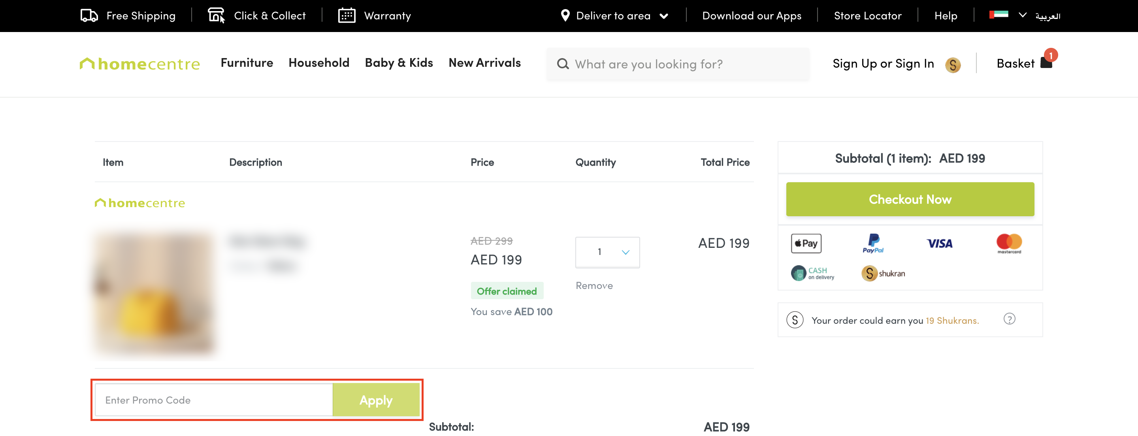Viewport: 1138px width, 436px height.
Task: Click the Checkout Now button
Action: (910, 199)
